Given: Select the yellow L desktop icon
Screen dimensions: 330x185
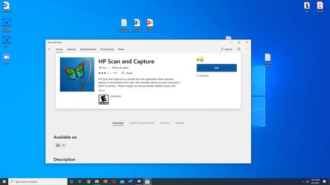Looking at the screenshot, I should [307, 7].
